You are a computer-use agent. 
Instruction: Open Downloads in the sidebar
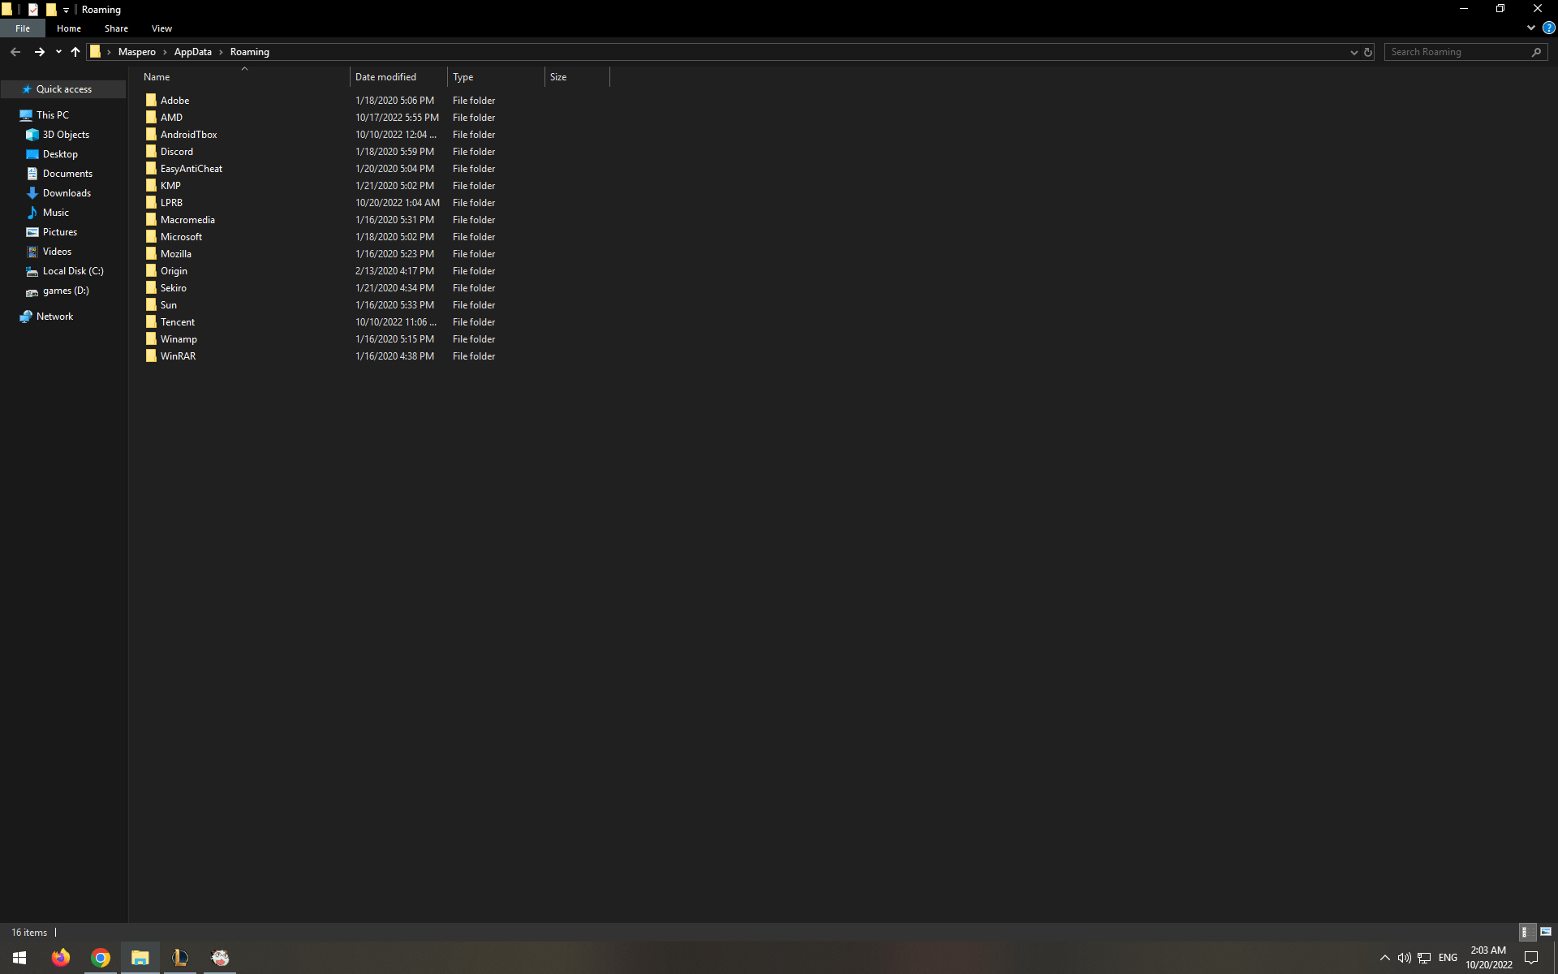click(x=67, y=193)
